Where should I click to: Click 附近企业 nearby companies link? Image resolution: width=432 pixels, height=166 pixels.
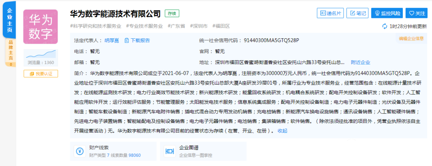(360, 62)
